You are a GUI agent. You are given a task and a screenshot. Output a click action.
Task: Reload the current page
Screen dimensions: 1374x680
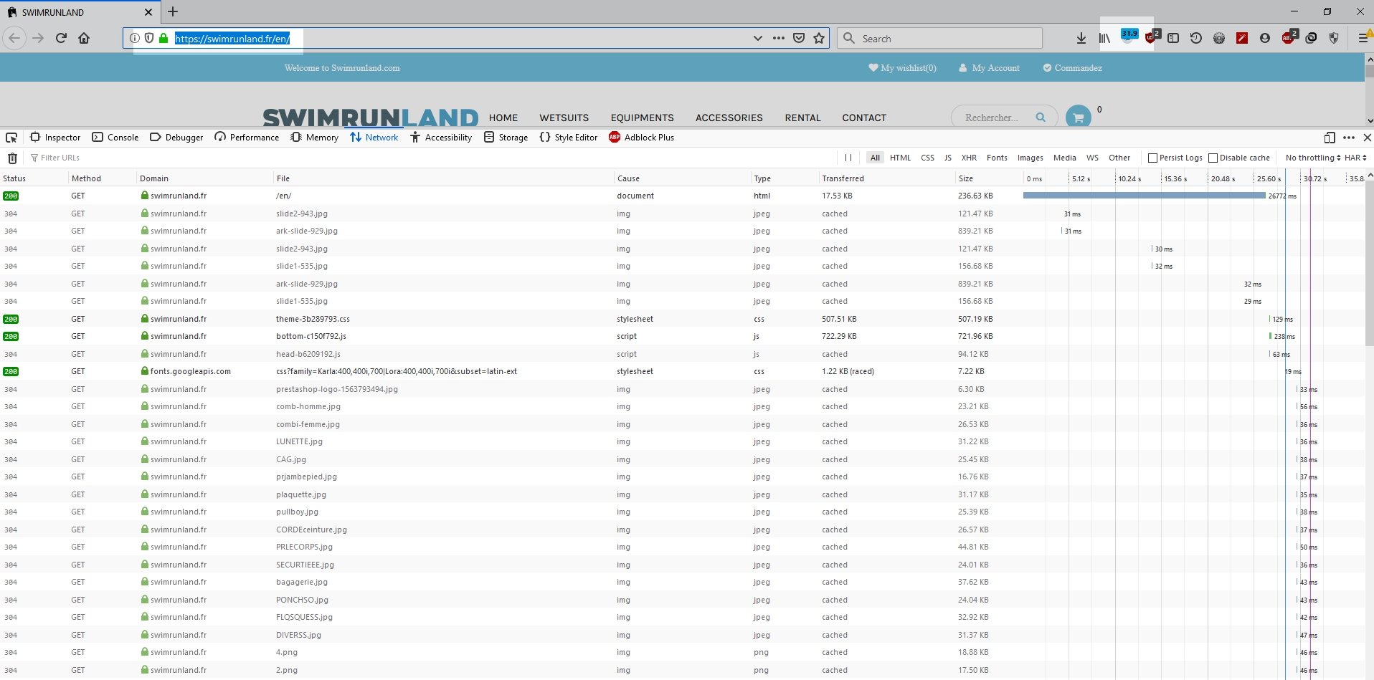(61, 38)
